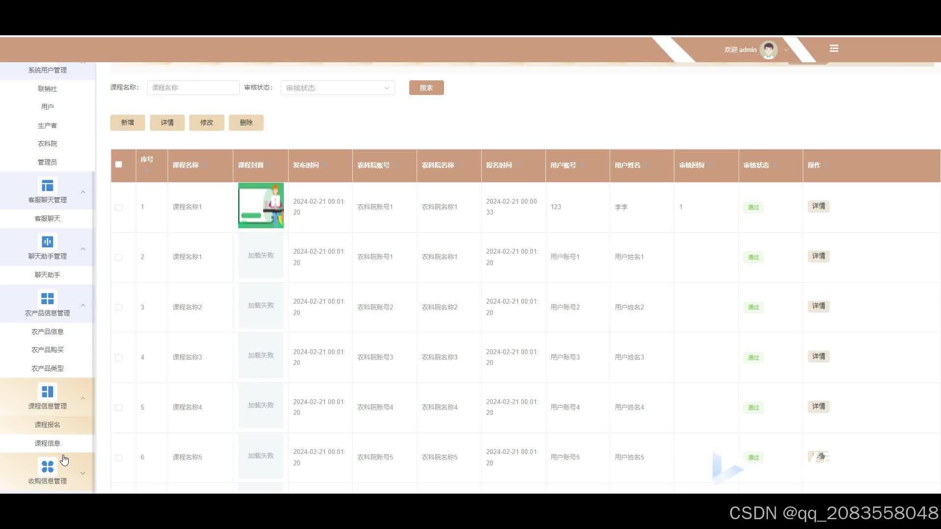Check the checkbox for row 3

[119, 308]
